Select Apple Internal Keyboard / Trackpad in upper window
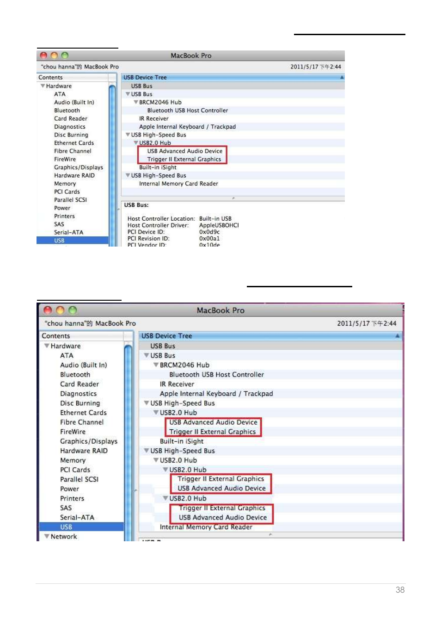The height and width of the screenshot is (625, 441). (x=188, y=127)
